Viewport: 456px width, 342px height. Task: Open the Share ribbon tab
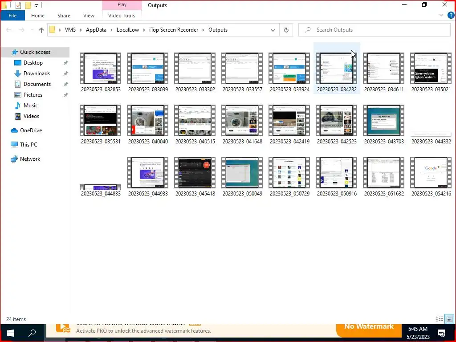click(x=64, y=16)
